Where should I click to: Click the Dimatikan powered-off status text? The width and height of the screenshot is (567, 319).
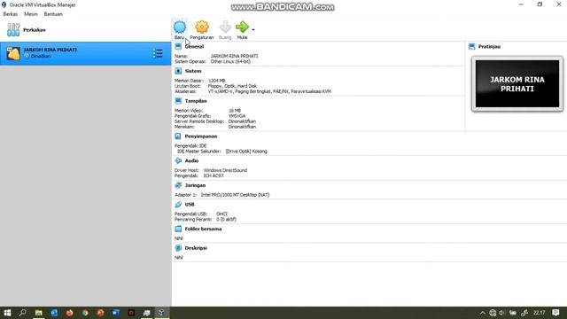click(x=41, y=56)
